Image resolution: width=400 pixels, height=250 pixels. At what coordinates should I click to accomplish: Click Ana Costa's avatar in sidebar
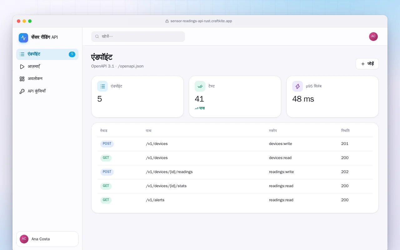pyautogui.click(x=24, y=239)
